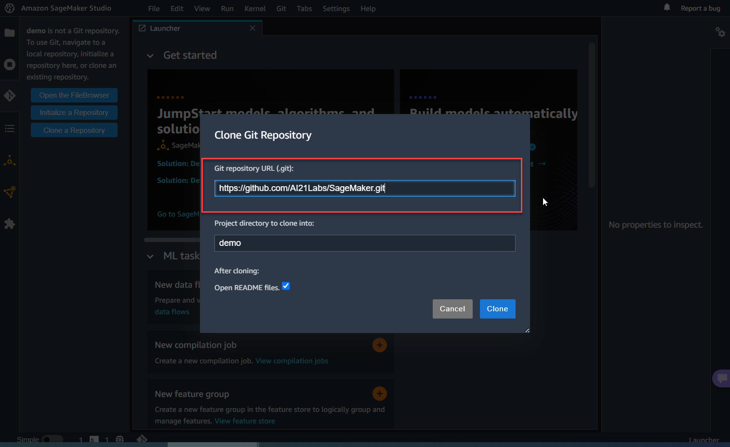
Task: Collapse the Get started section
Action: click(150, 56)
